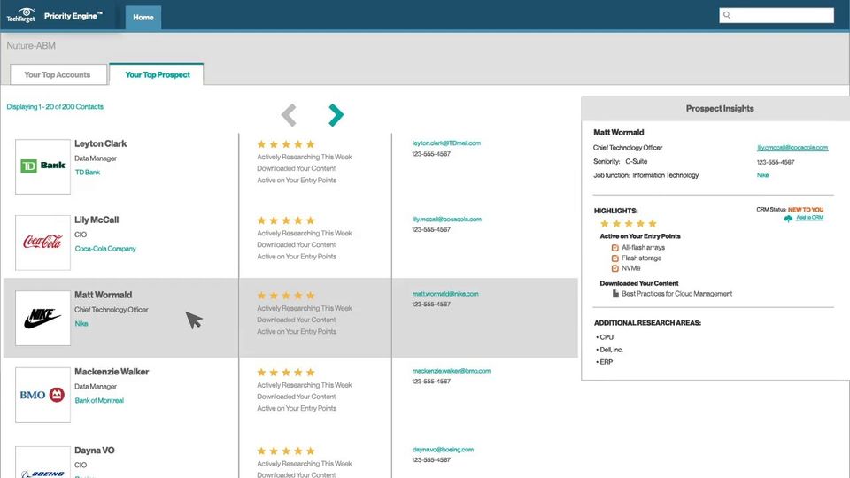Go to the next page of contacts

(x=336, y=115)
